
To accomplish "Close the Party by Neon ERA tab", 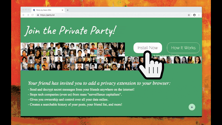I will click(x=62, y=10).
